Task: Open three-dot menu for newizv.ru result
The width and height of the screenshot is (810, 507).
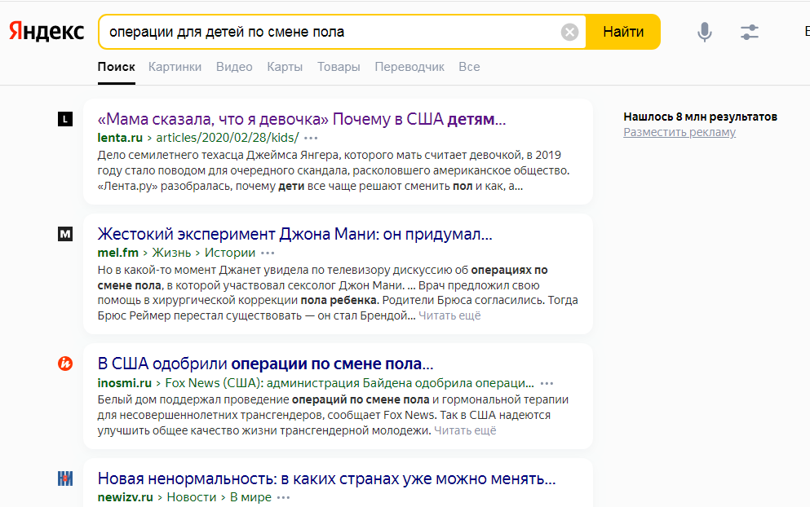Action: [x=284, y=497]
